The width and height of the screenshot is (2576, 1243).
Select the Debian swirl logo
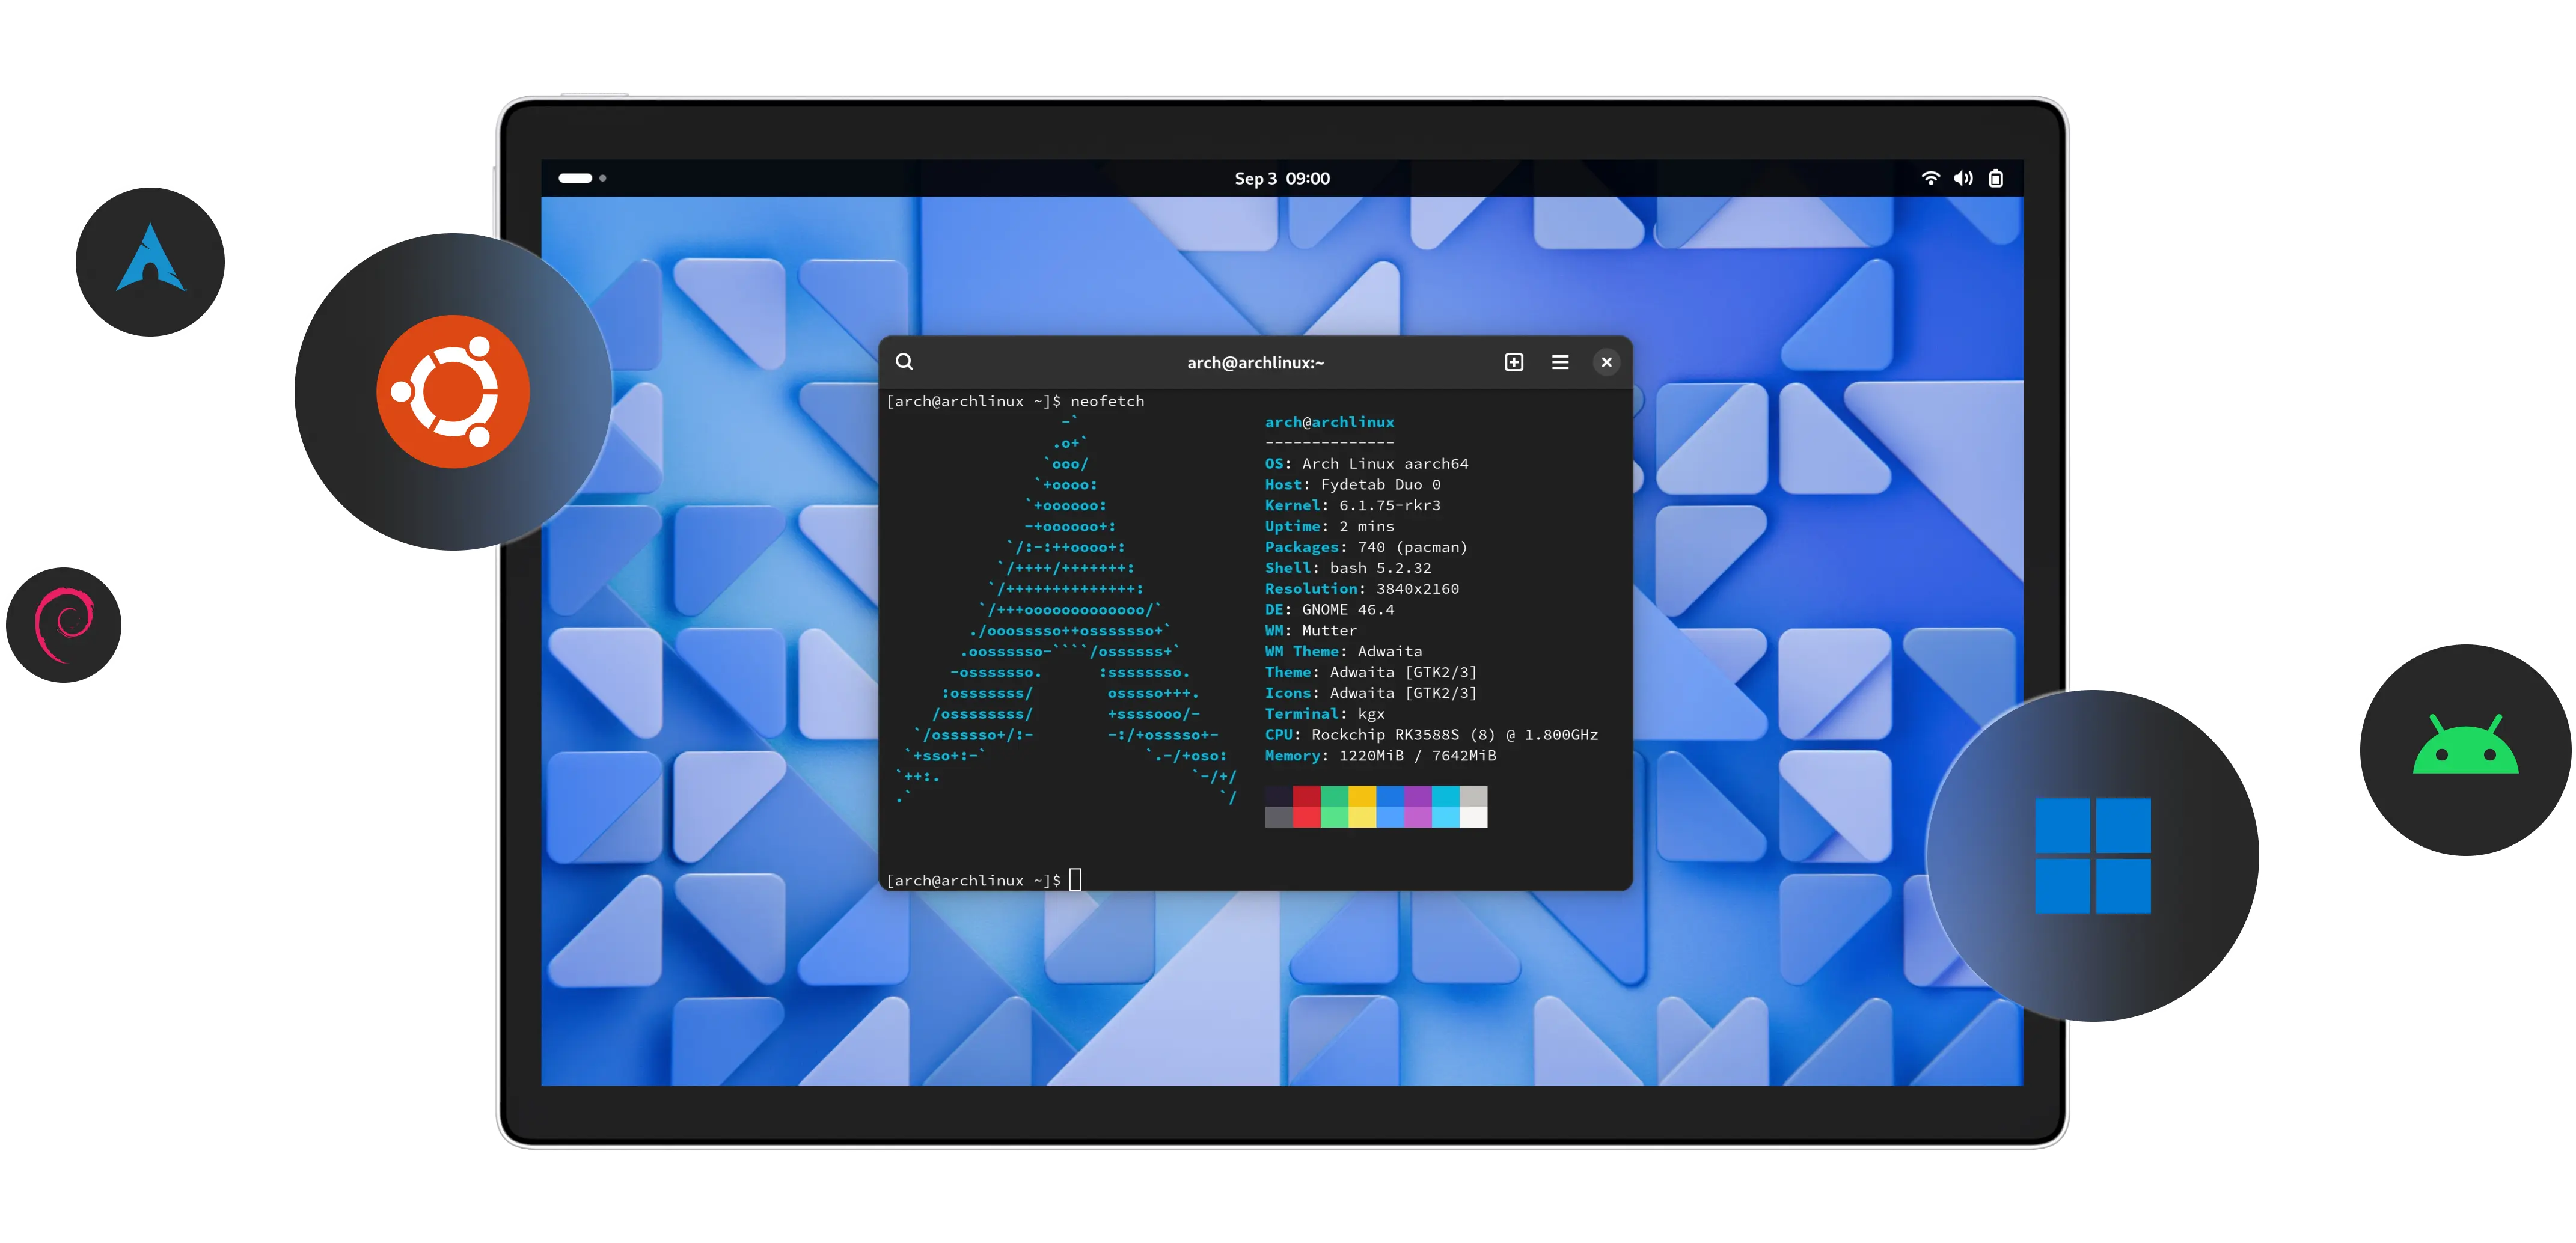[x=64, y=624]
